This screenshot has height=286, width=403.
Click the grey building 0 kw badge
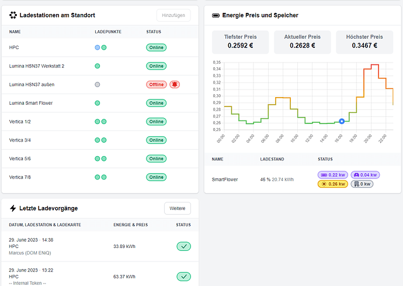[362, 184]
